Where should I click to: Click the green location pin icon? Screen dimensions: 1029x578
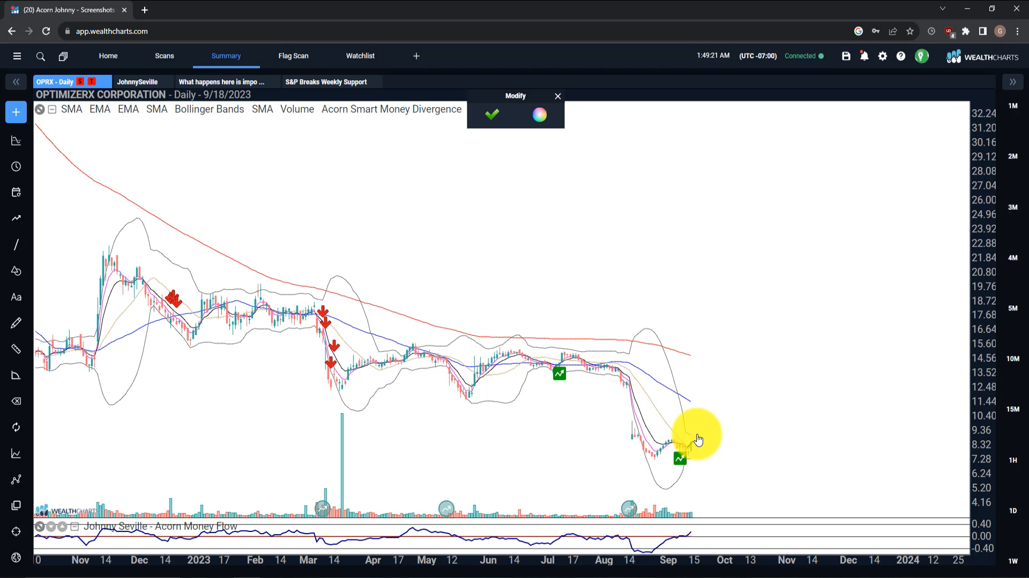tap(922, 56)
